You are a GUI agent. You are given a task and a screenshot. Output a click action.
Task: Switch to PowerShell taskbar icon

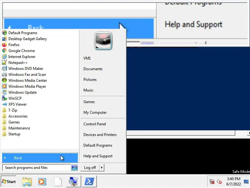pyautogui.click(x=89, y=181)
